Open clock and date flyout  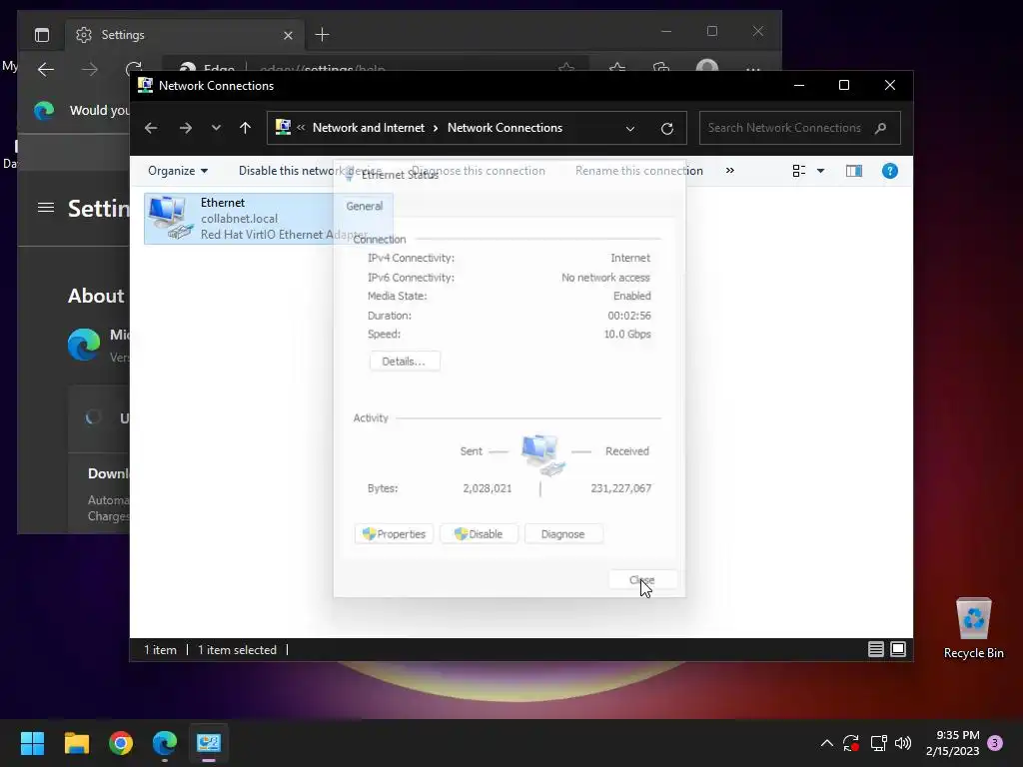click(952, 743)
